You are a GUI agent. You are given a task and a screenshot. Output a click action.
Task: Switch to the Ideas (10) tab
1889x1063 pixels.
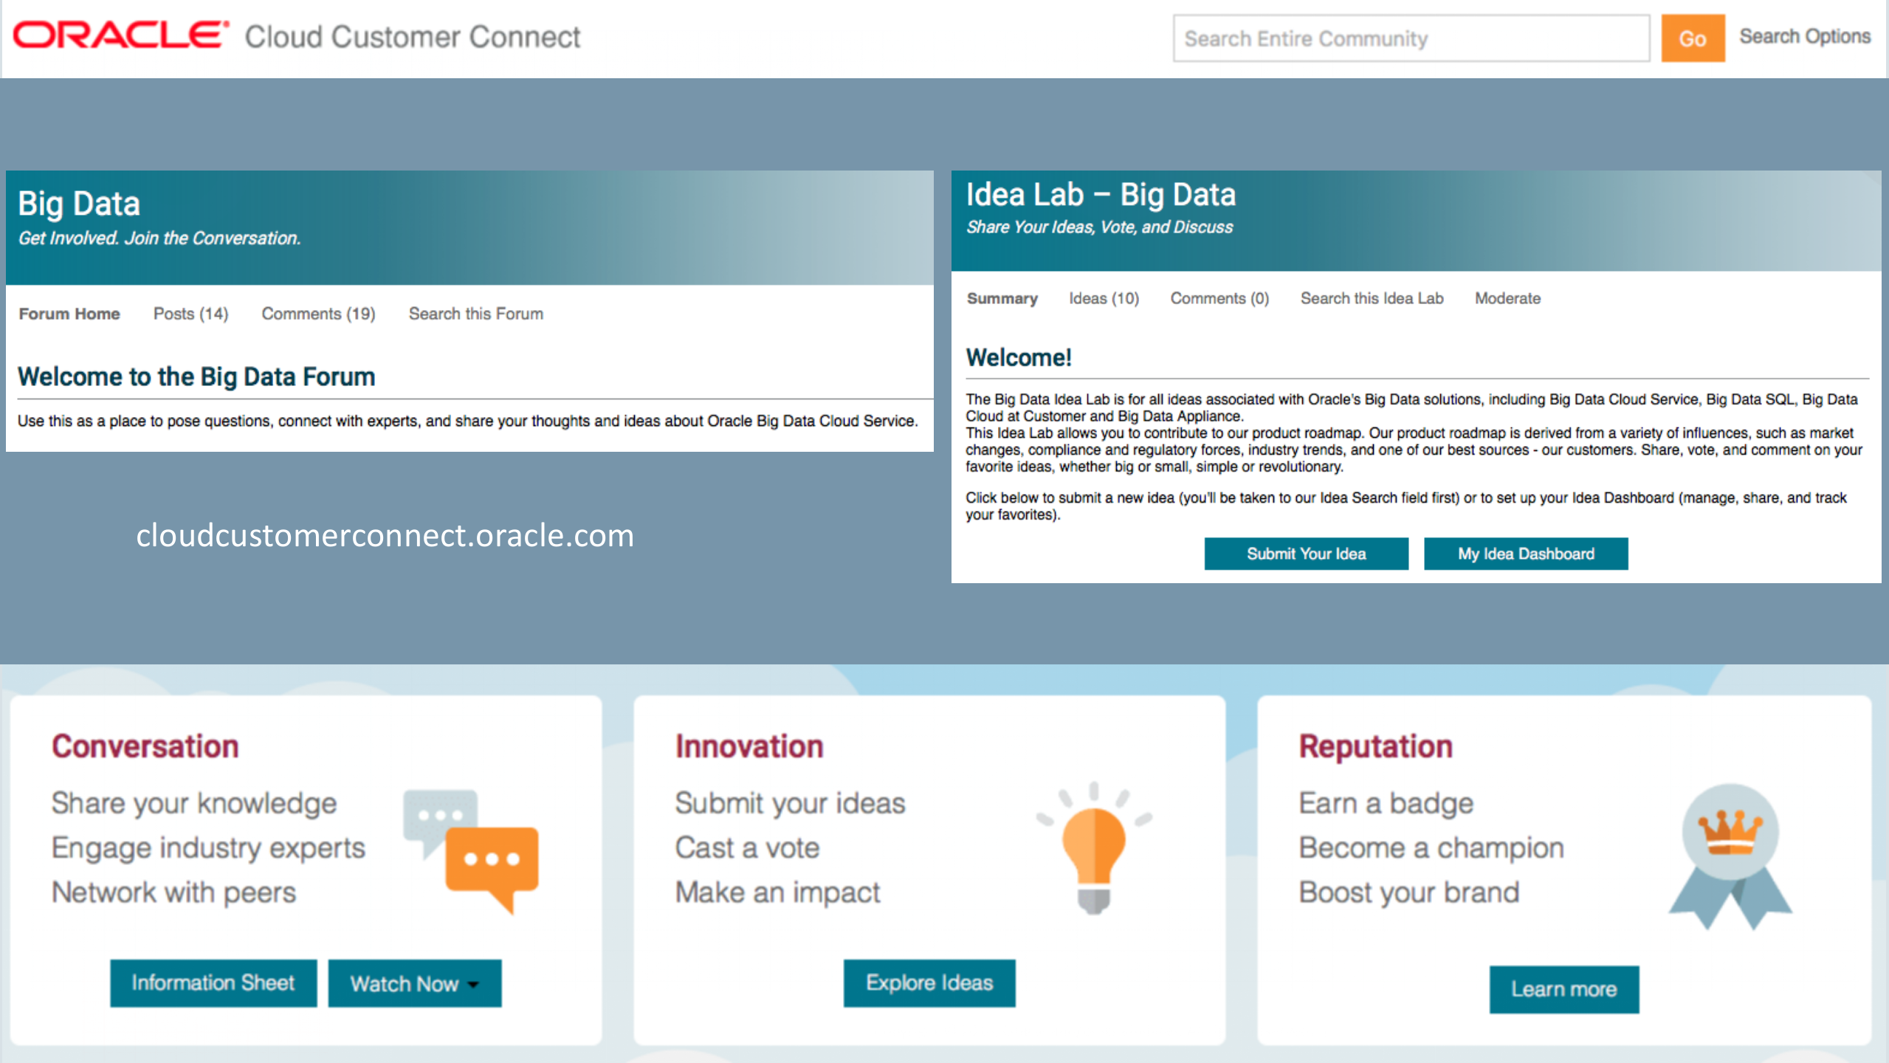point(1103,298)
